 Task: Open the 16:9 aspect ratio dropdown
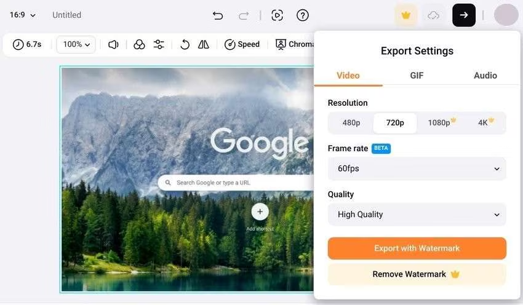[x=23, y=15]
